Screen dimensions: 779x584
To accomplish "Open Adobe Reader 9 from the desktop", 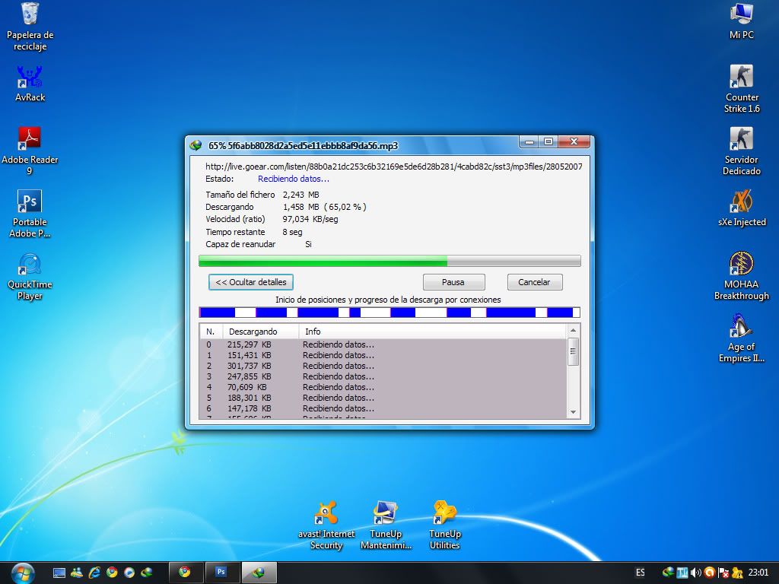I will pos(30,140).
